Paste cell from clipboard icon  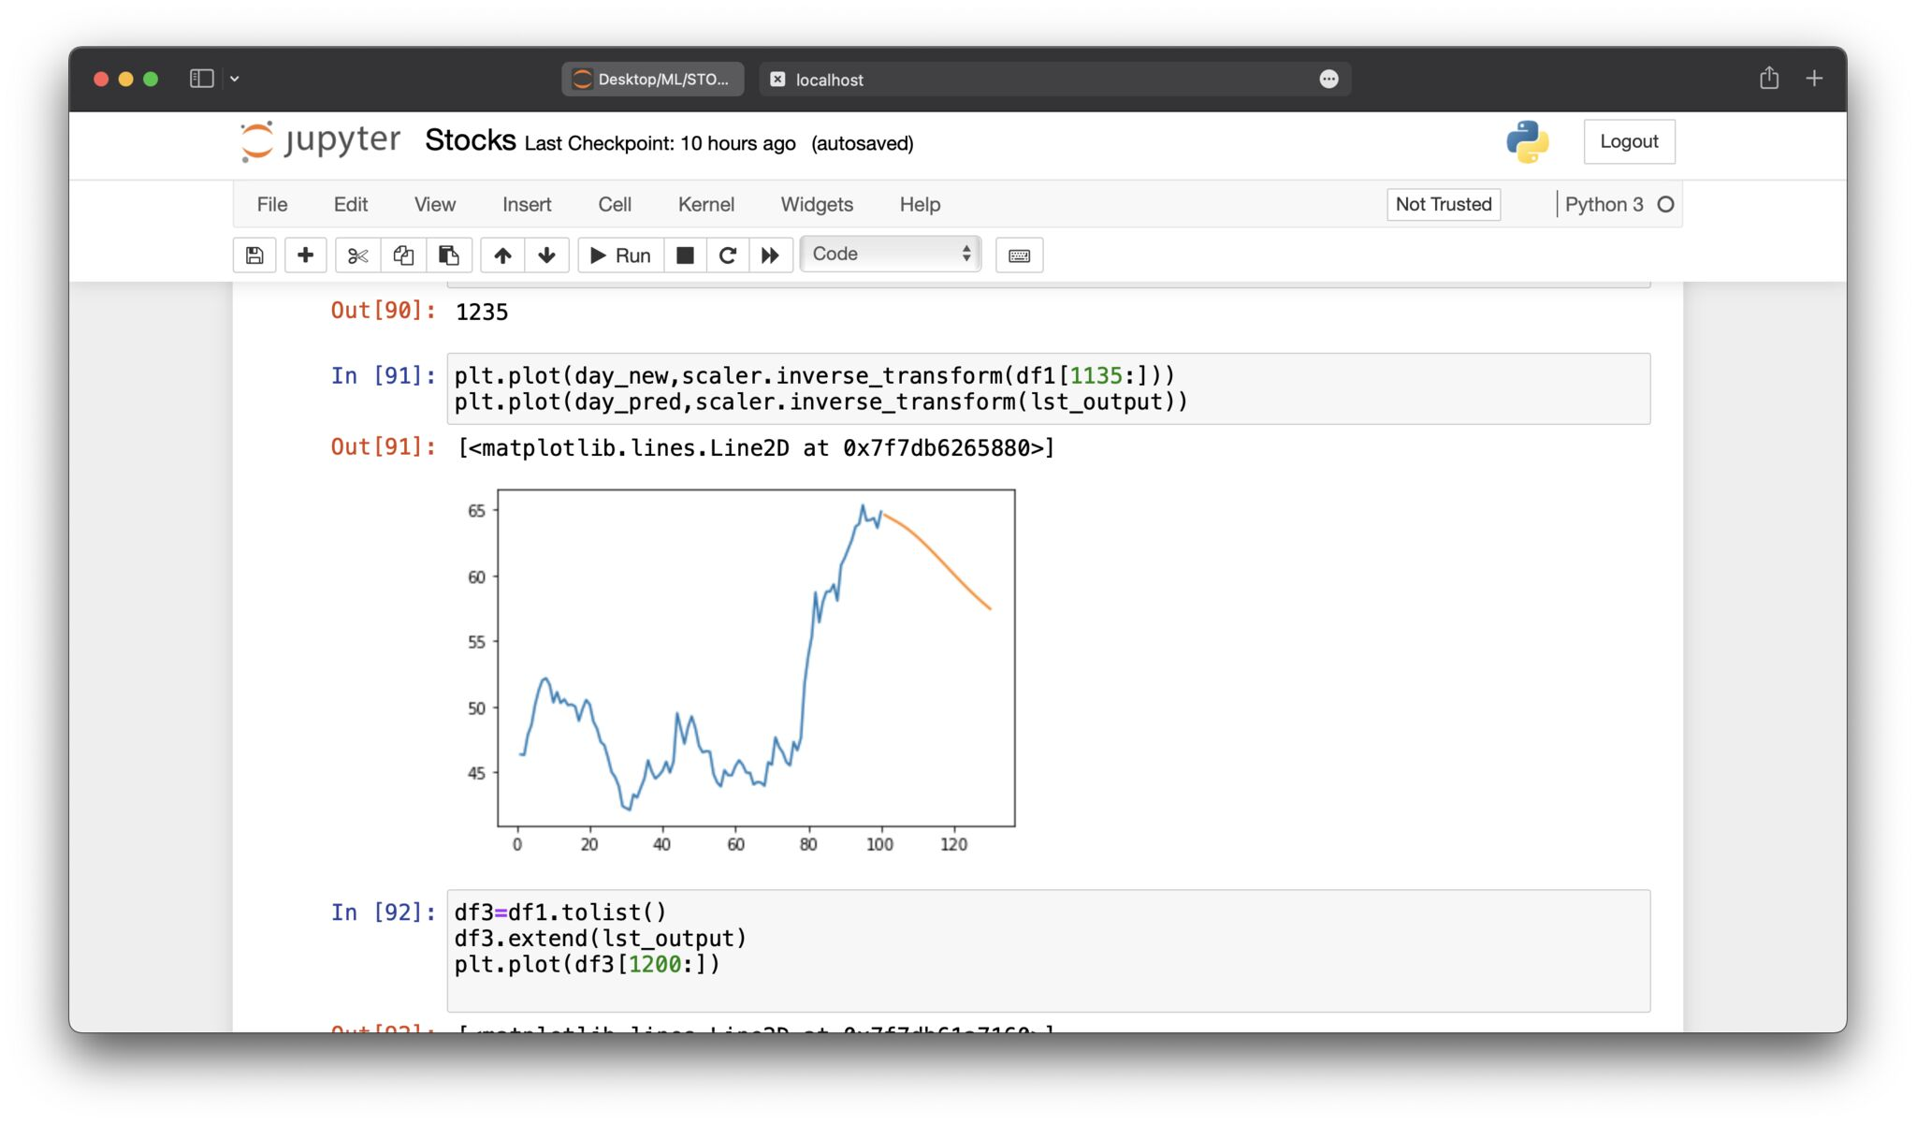click(x=449, y=255)
